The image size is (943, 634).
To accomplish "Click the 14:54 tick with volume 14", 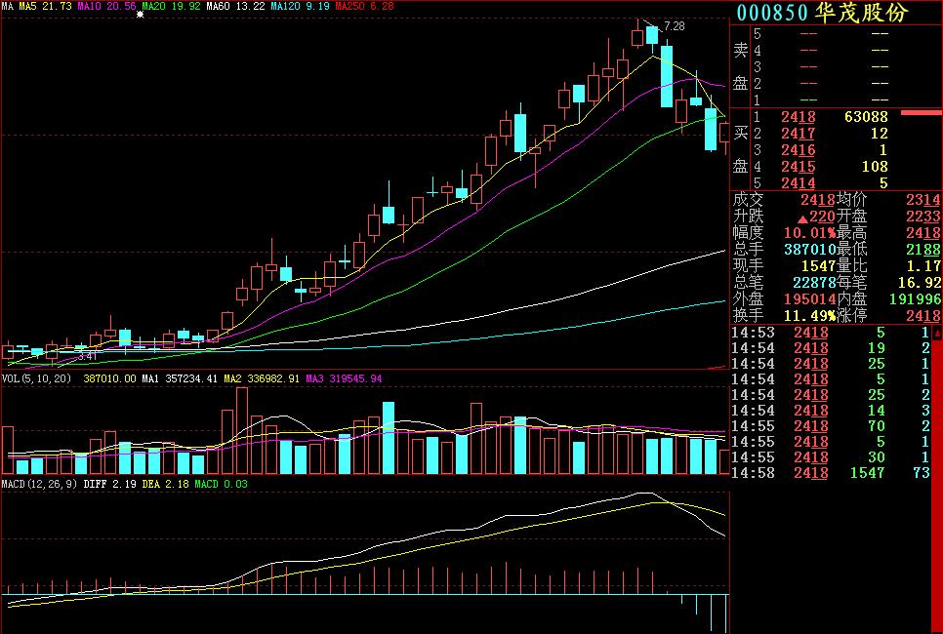I will click(x=831, y=411).
